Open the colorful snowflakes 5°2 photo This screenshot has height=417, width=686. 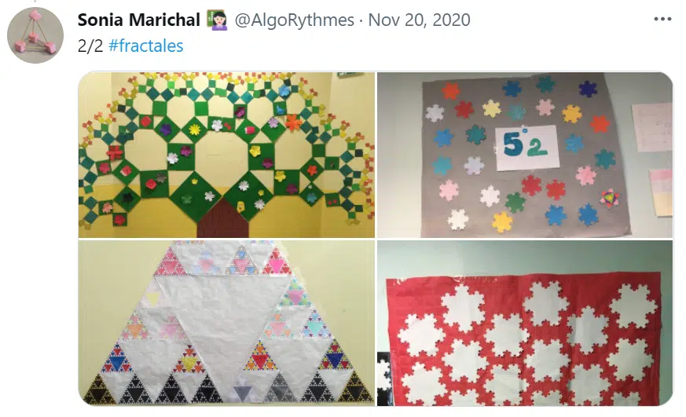point(525,155)
